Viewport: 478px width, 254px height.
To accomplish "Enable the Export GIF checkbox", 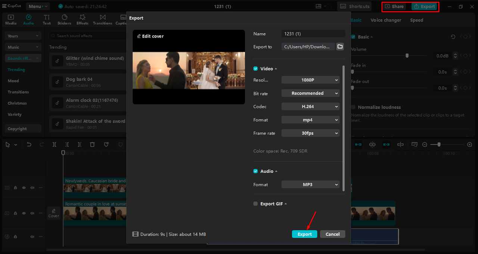I will pos(255,204).
